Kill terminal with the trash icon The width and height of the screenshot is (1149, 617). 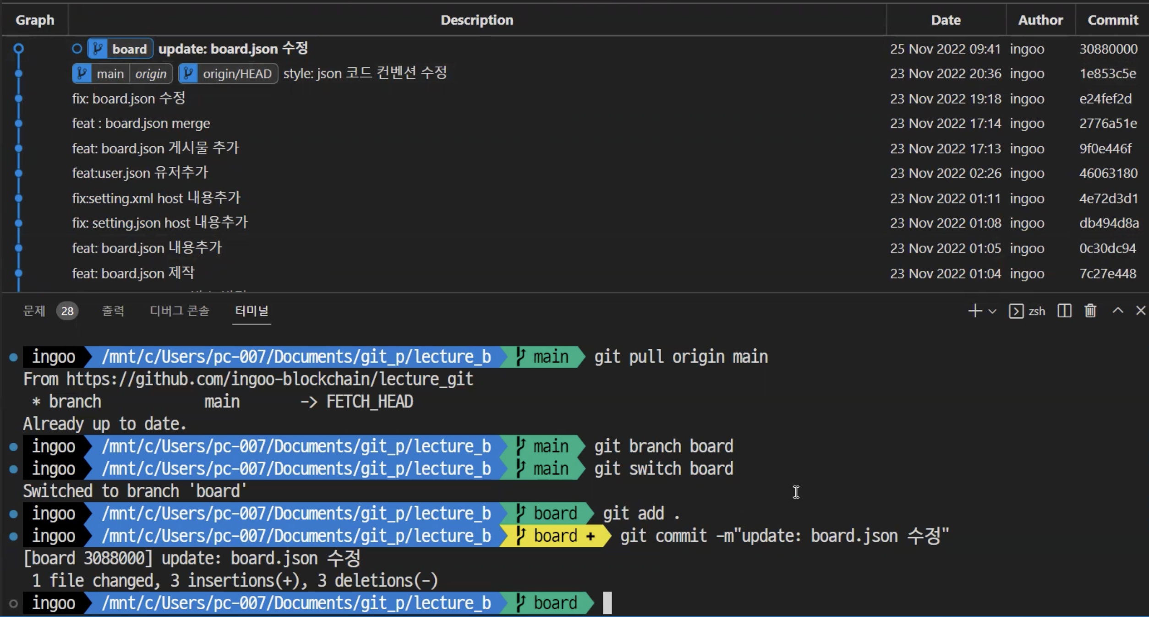click(1090, 311)
